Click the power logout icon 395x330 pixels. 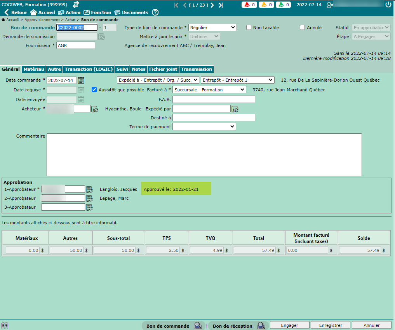[388, 5]
